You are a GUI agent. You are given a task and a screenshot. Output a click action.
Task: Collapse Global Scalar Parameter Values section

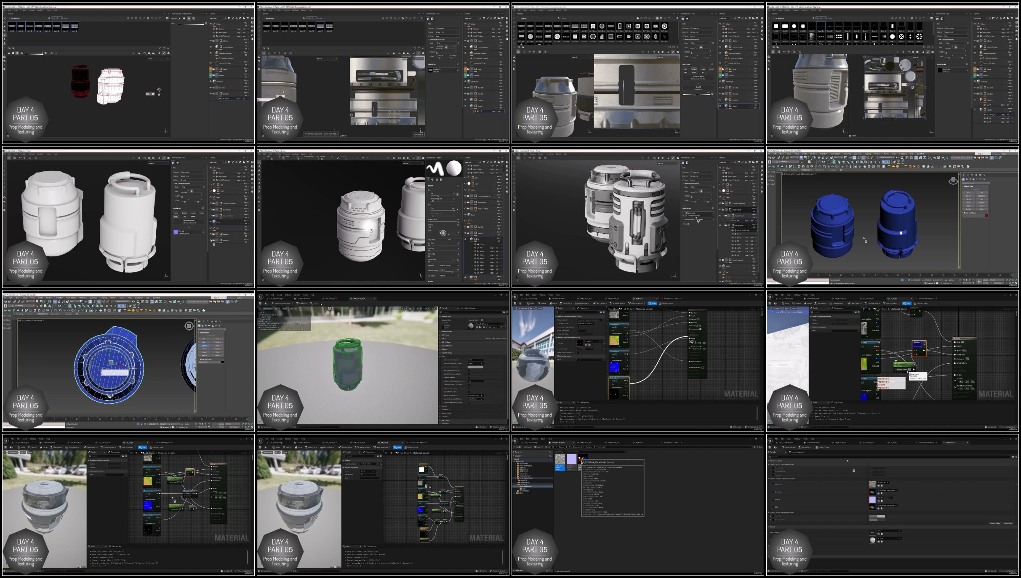pos(768,465)
